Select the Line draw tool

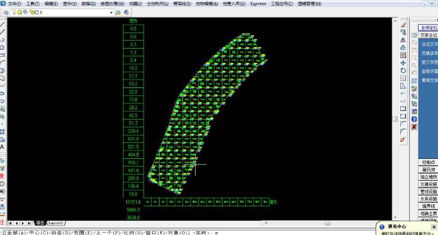click(3, 25)
